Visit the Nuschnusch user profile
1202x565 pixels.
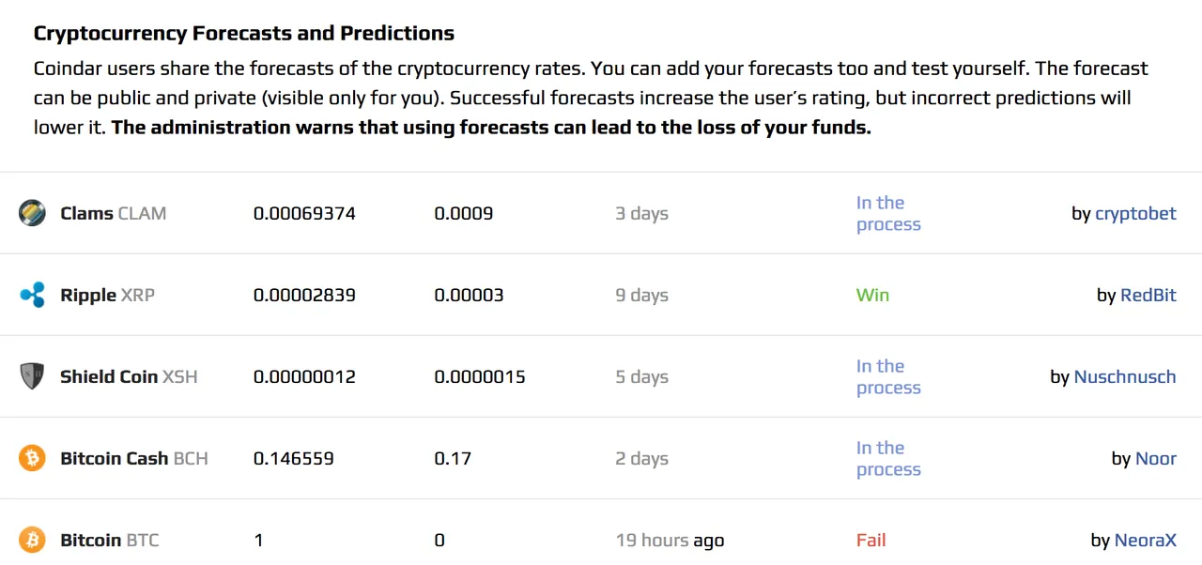tap(1125, 376)
